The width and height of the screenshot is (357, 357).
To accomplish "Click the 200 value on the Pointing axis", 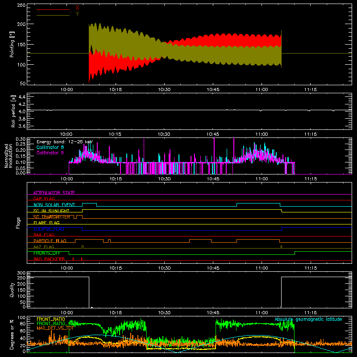I will point(21,24).
